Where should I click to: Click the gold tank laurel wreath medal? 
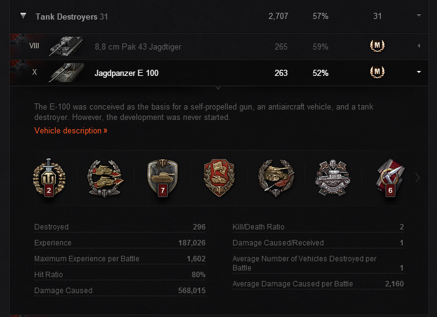pos(272,177)
